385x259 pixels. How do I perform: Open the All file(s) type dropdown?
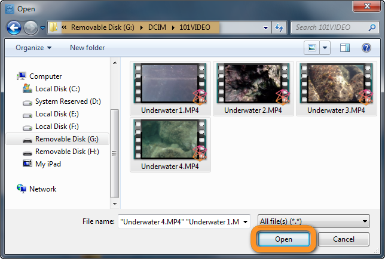click(313, 221)
